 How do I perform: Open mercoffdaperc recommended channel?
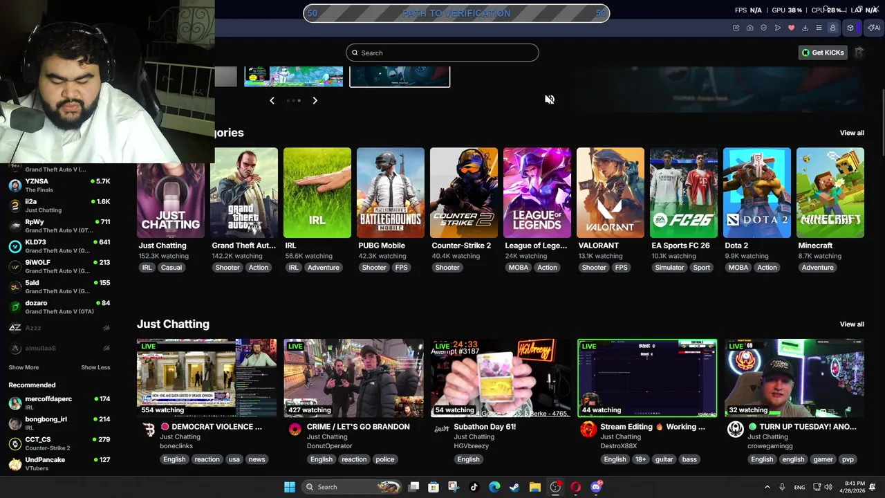click(x=59, y=403)
